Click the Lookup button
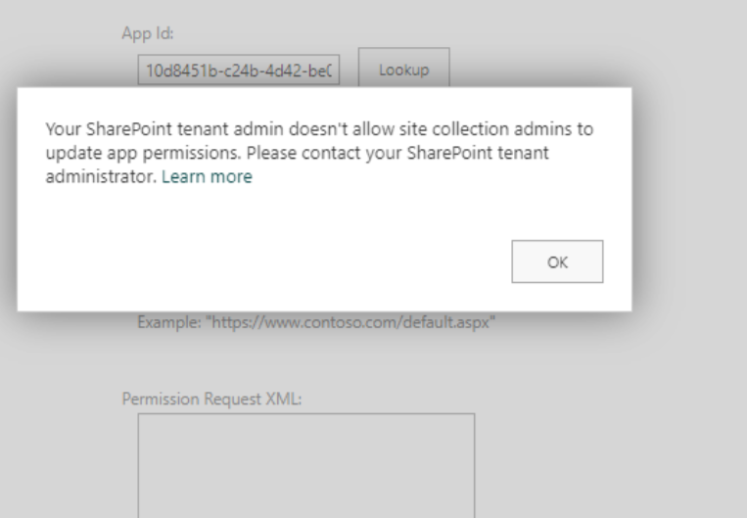747x518 pixels. click(x=404, y=70)
